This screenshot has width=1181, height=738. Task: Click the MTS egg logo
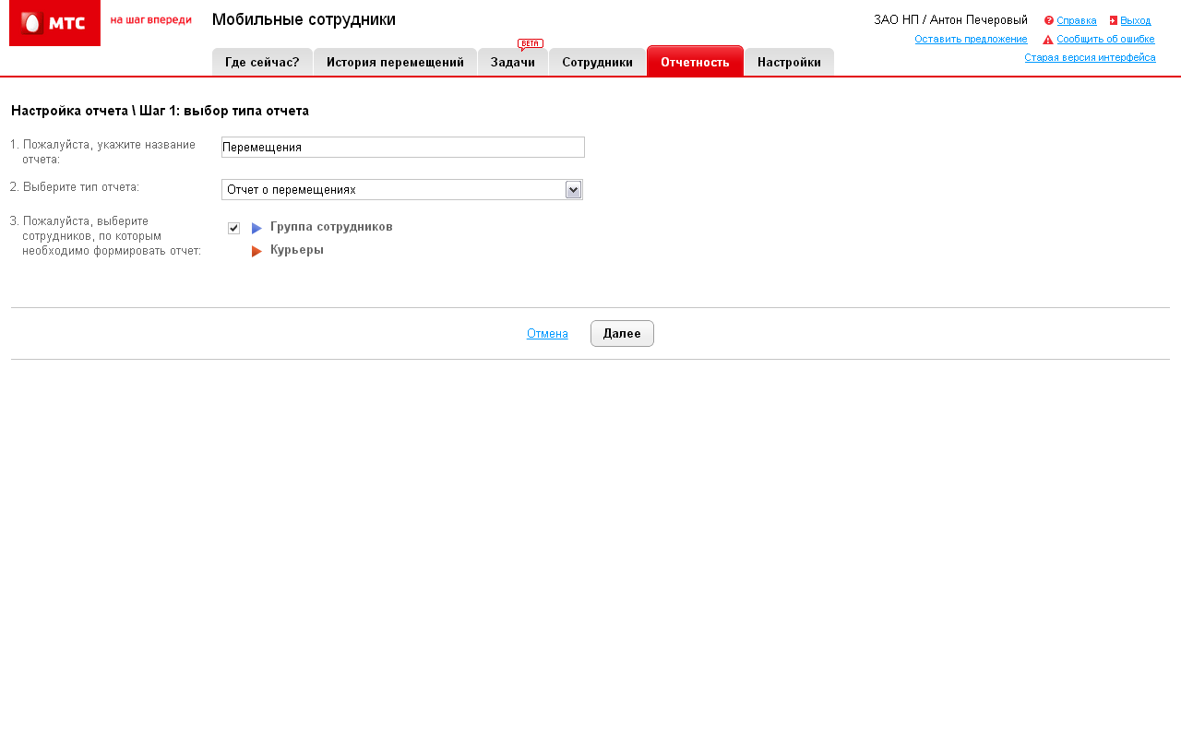(32, 23)
